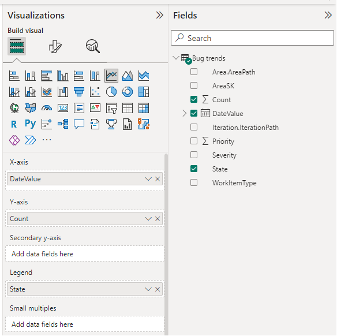
Task: Select the Stacked column chart visual
Action: pyautogui.click(x=31, y=76)
